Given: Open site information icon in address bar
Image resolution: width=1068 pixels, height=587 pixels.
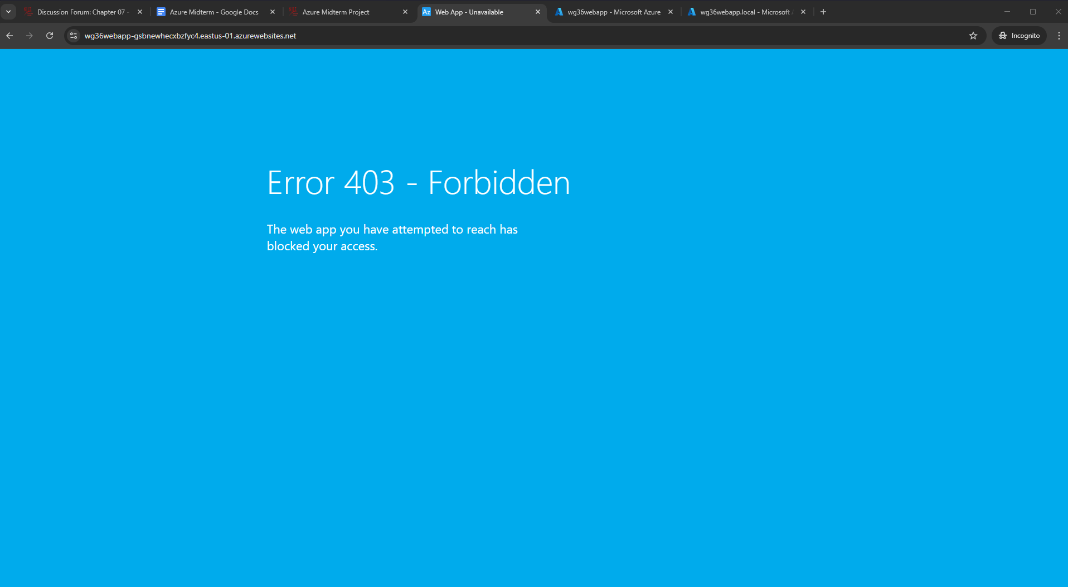Looking at the screenshot, I should tap(74, 36).
